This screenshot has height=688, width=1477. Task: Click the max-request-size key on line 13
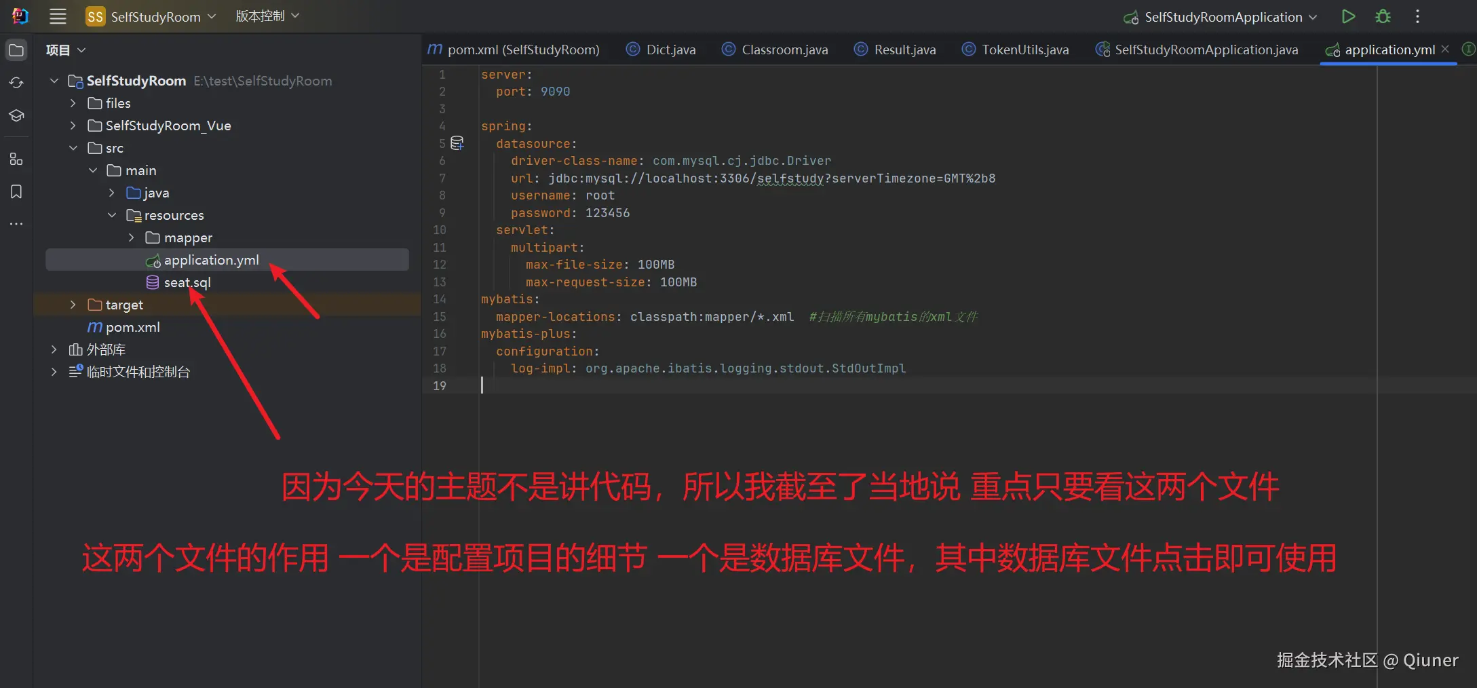[x=584, y=282]
